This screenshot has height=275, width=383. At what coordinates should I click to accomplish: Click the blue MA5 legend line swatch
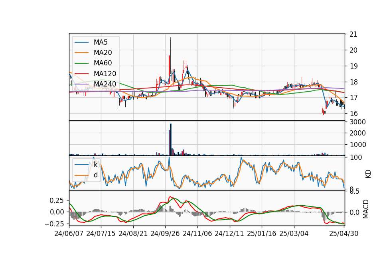[81, 43]
